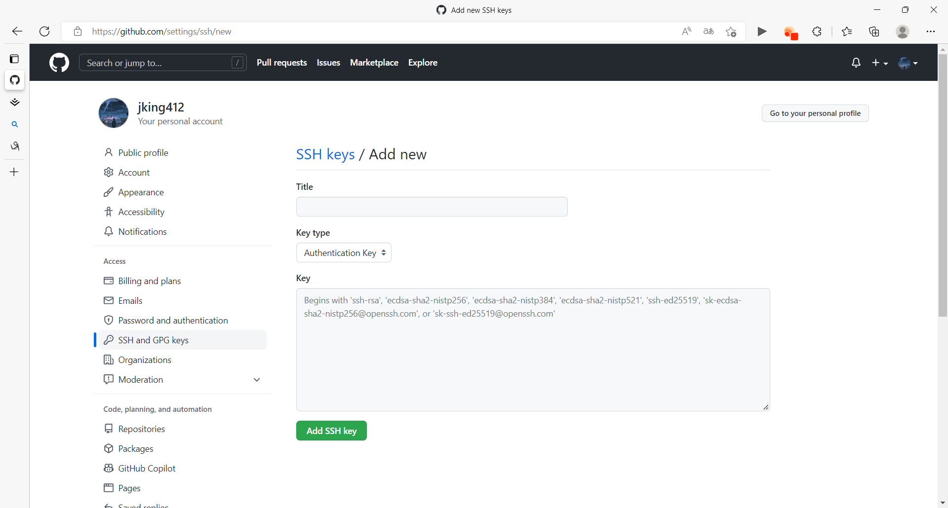
Task: Click the play-shaped extension icon
Action: pyautogui.click(x=762, y=32)
